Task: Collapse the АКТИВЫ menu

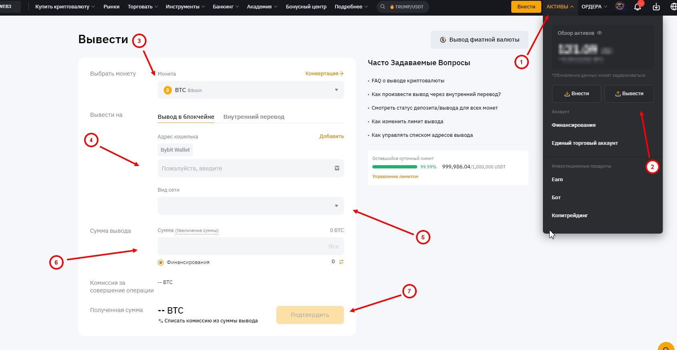Action: (x=560, y=7)
